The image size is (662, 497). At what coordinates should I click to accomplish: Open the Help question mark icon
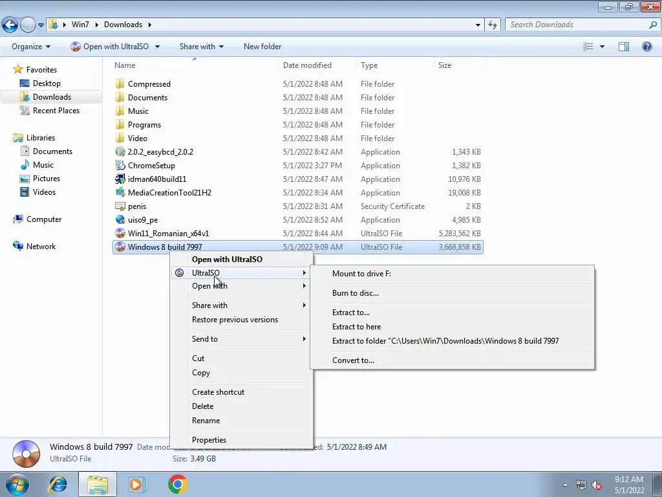[x=646, y=47]
